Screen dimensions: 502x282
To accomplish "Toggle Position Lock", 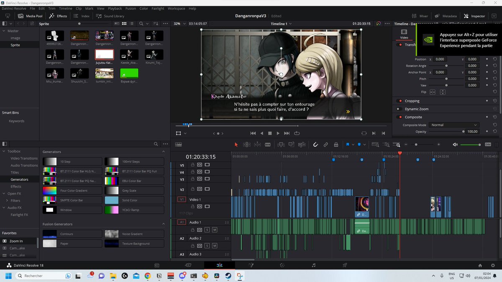I will coord(336,145).
